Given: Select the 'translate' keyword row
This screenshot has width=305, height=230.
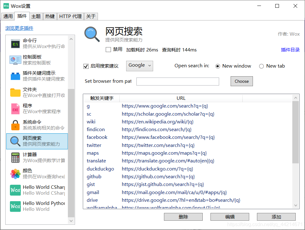Looking at the screenshot, I should [188, 161].
